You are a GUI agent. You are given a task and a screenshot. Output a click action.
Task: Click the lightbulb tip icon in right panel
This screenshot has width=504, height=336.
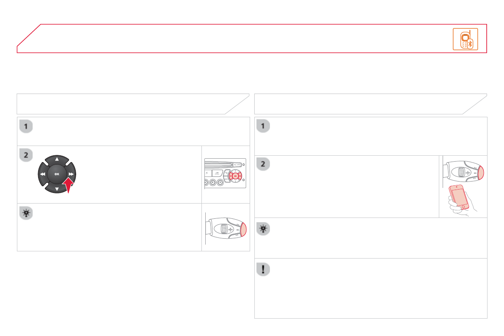(x=264, y=229)
